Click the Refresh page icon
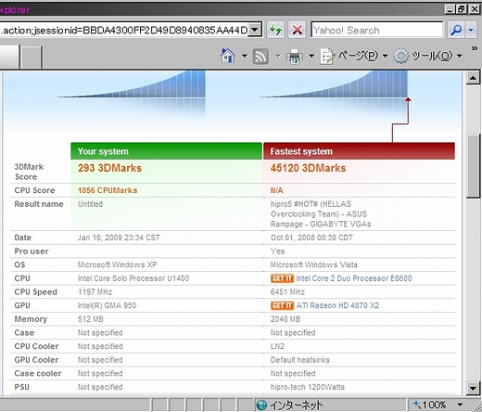482x412 pixels. click(x=275, y=30)
